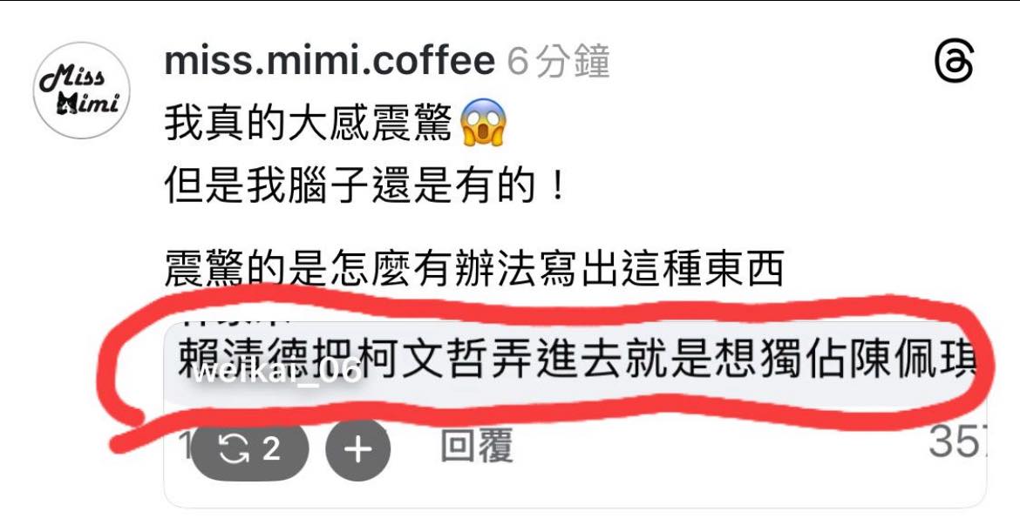Viewport: 1020px width, 525px height.
Task: Open the Miss Mimi profile avatar
Action: (81, 91)
